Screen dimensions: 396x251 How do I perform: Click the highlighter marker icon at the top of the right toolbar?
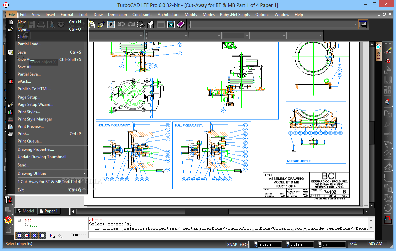pos(388,51)
